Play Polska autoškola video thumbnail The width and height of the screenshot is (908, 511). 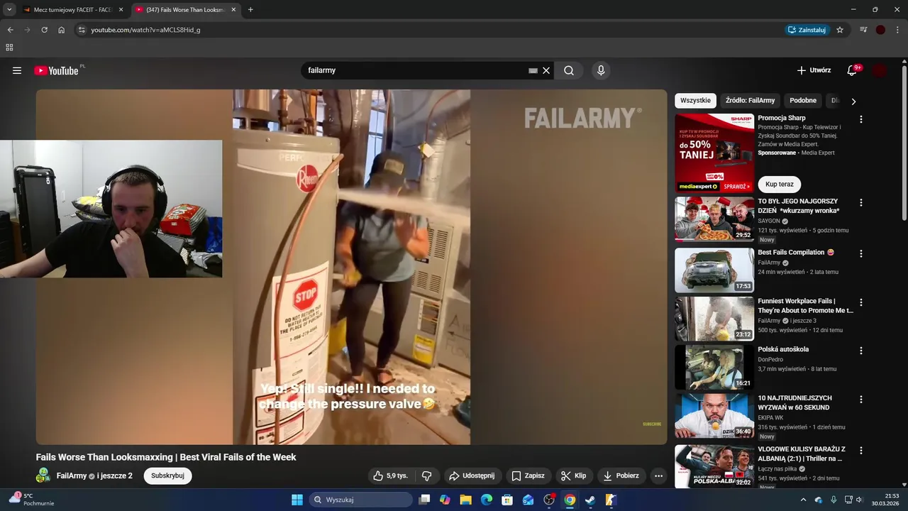coord(714,367)
